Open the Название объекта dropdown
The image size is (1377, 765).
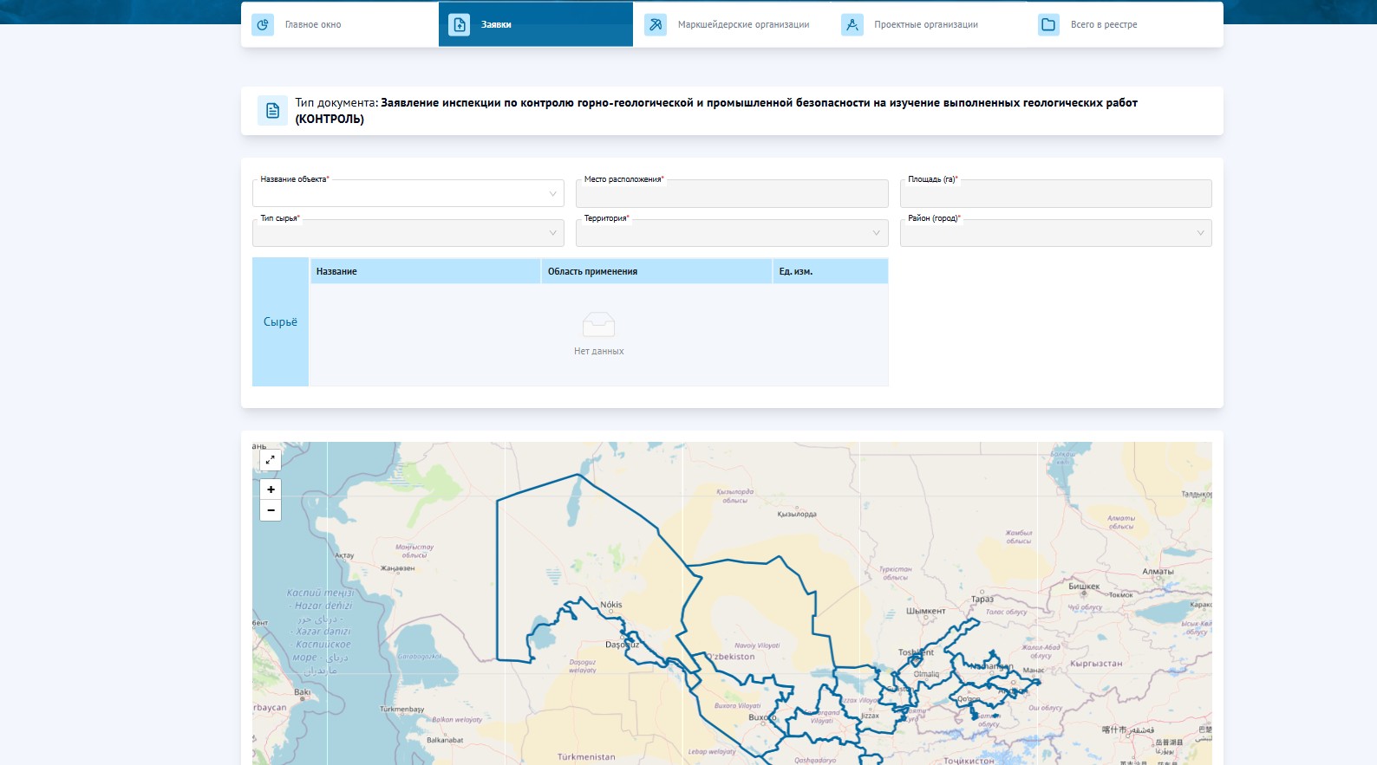(x=408, y=194)
